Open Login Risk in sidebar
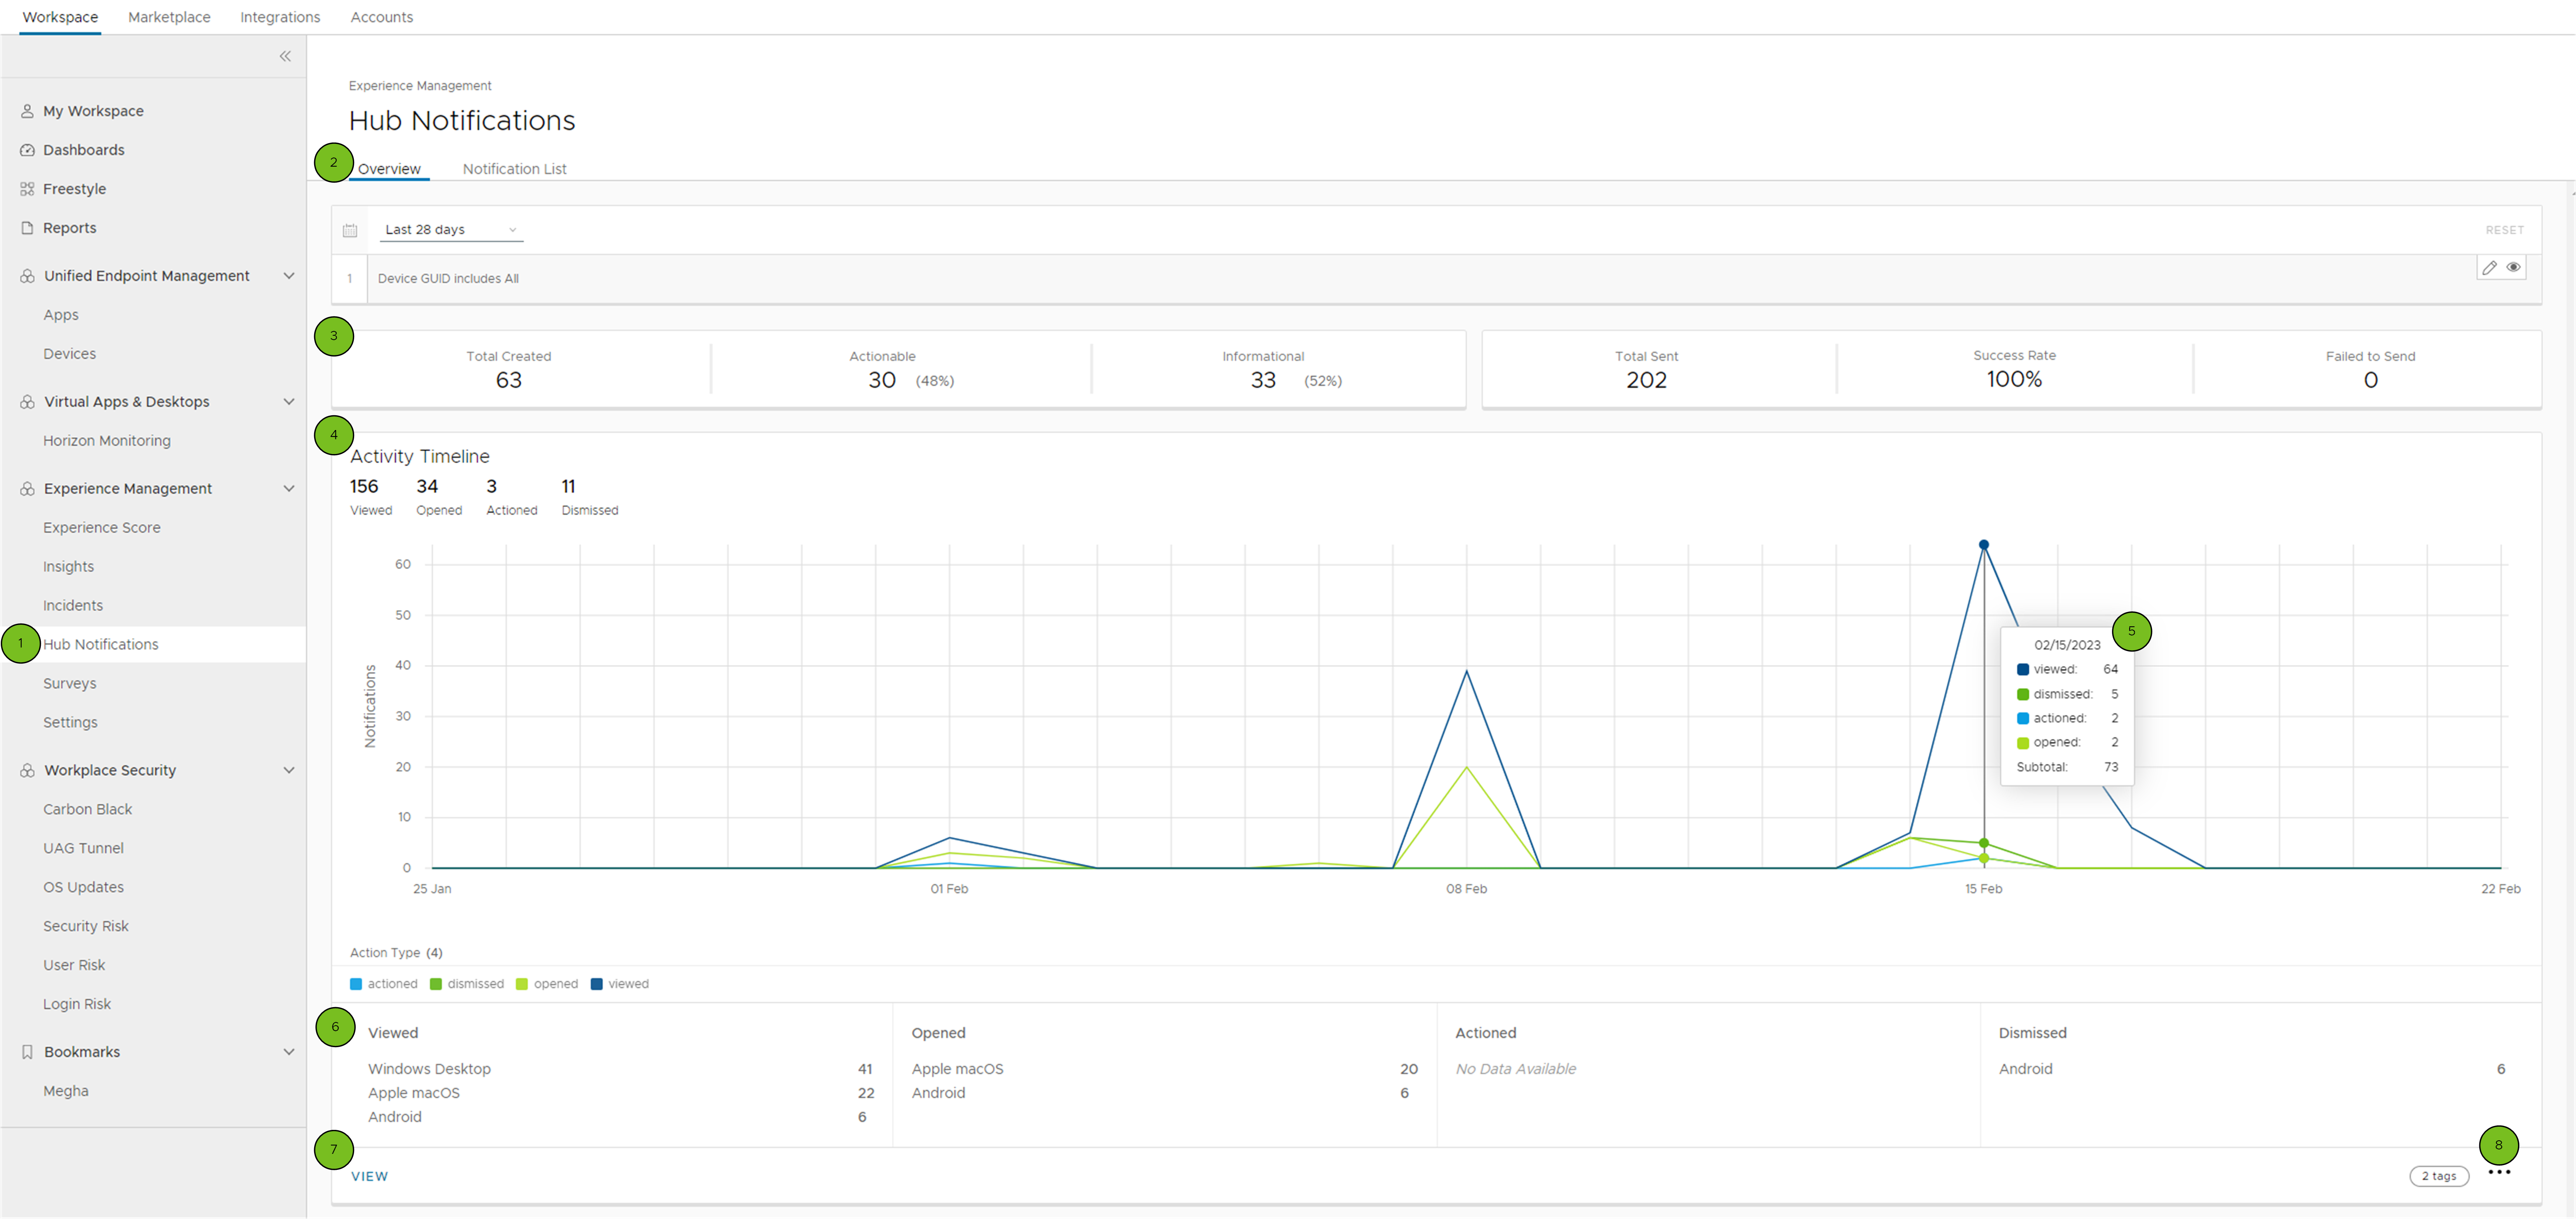2576x1219 pixels. [77, 1005]
